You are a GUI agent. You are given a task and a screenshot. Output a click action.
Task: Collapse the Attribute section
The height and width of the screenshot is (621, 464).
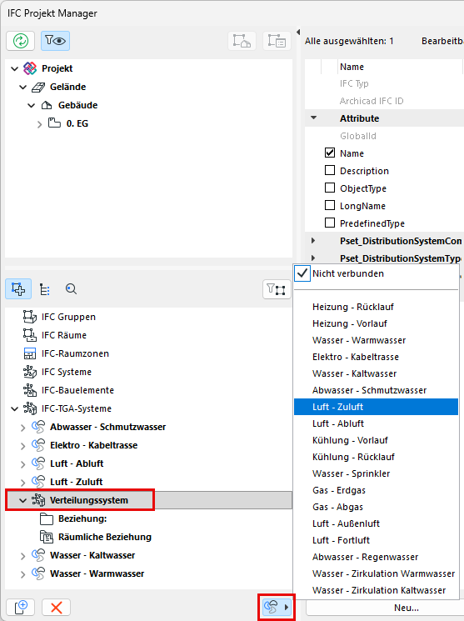coord(313,118)
